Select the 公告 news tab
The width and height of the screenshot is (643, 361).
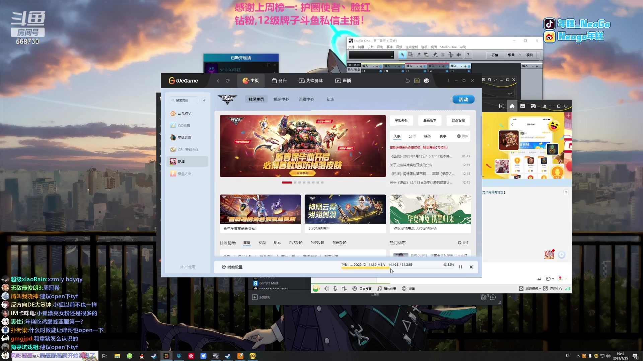(x=412, y=136)
